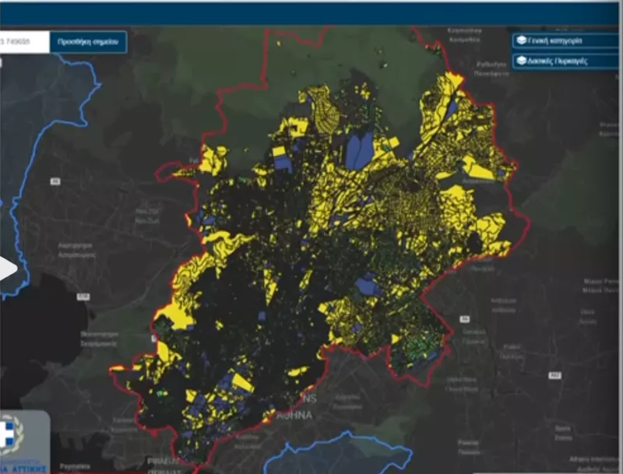Click the Attica region emblem logo
623x474 pixels.
click(x=11, y=436)
